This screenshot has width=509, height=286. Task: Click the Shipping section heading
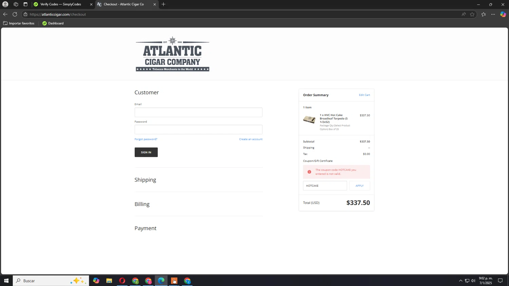(145, 180)
